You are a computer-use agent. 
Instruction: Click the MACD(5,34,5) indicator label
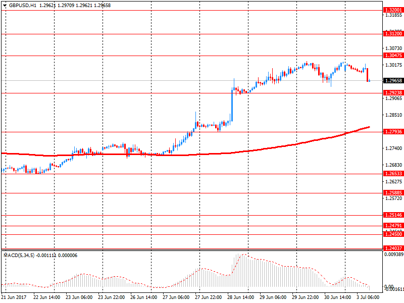pos(19,256)
